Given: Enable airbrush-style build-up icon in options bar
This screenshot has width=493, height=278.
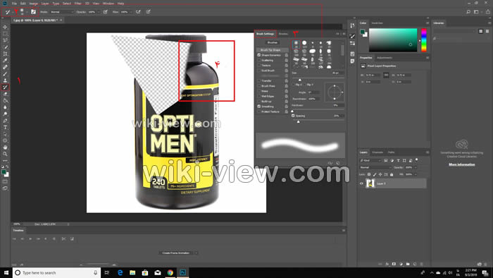Looking at the screenshot, I should [x=138, y=12].
